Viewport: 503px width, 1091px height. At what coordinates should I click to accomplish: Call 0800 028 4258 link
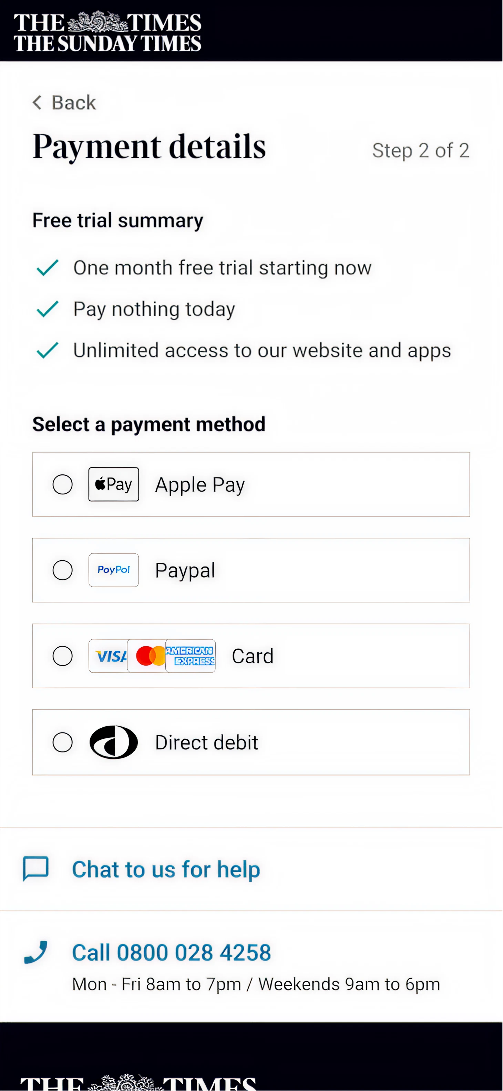[x=171, y=953]
